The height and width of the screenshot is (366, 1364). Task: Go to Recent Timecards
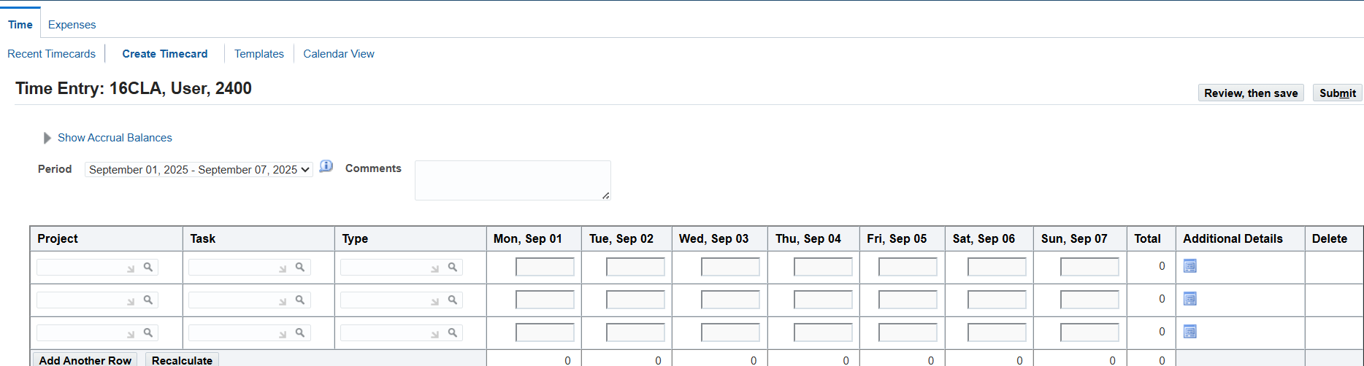(51, 54)
